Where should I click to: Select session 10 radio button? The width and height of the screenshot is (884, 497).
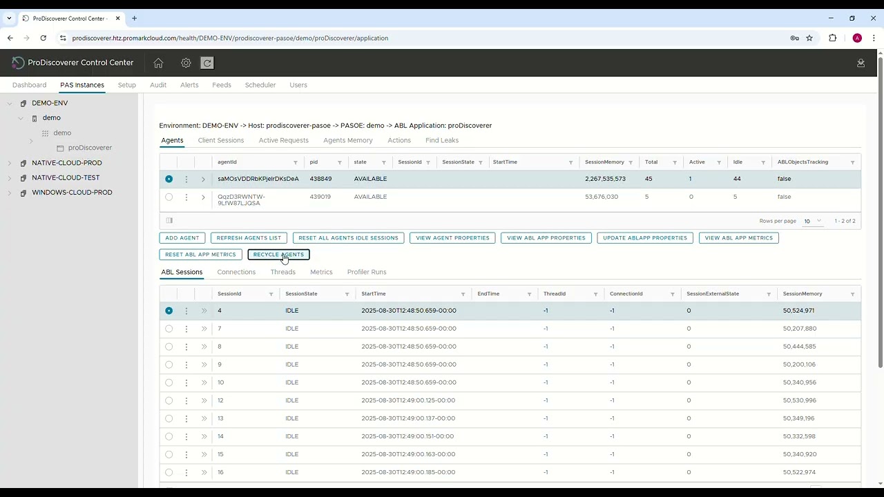169,382
